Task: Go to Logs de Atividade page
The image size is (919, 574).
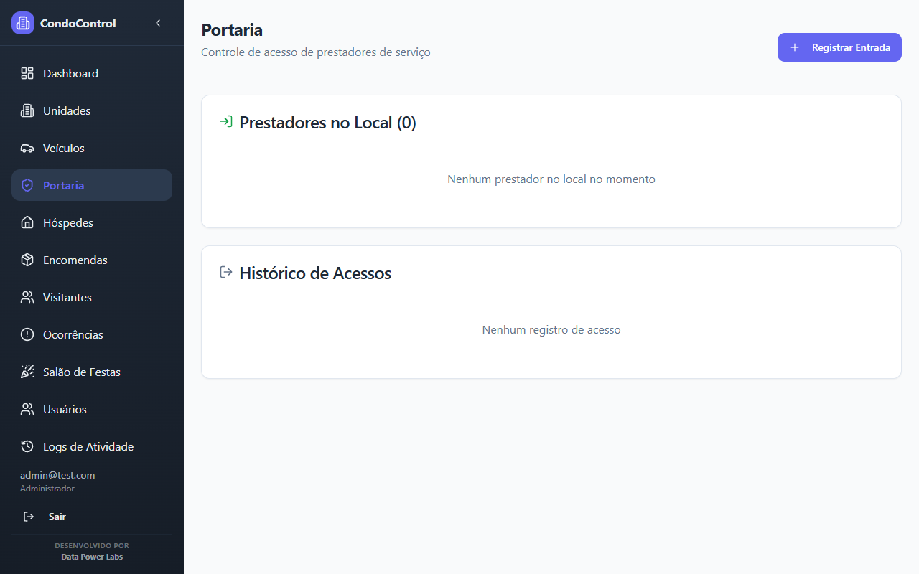Action: coord(88,446)
